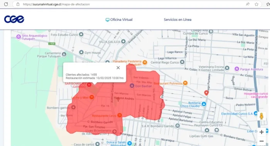Click the red location pin marker
The height and width of the screenshot is (146, 270).
click(206, 93)
